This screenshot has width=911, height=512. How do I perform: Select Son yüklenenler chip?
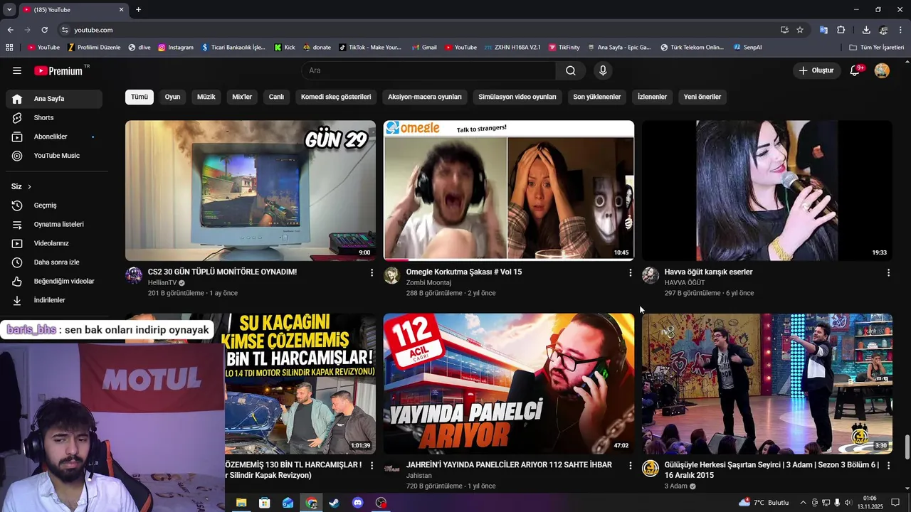pos(597,97)
